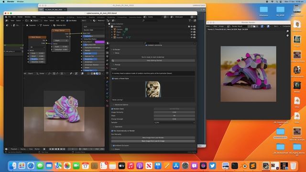
Task: Open the Edit menu in Blender
Action: pyautogui.click(x=14, y=17)
